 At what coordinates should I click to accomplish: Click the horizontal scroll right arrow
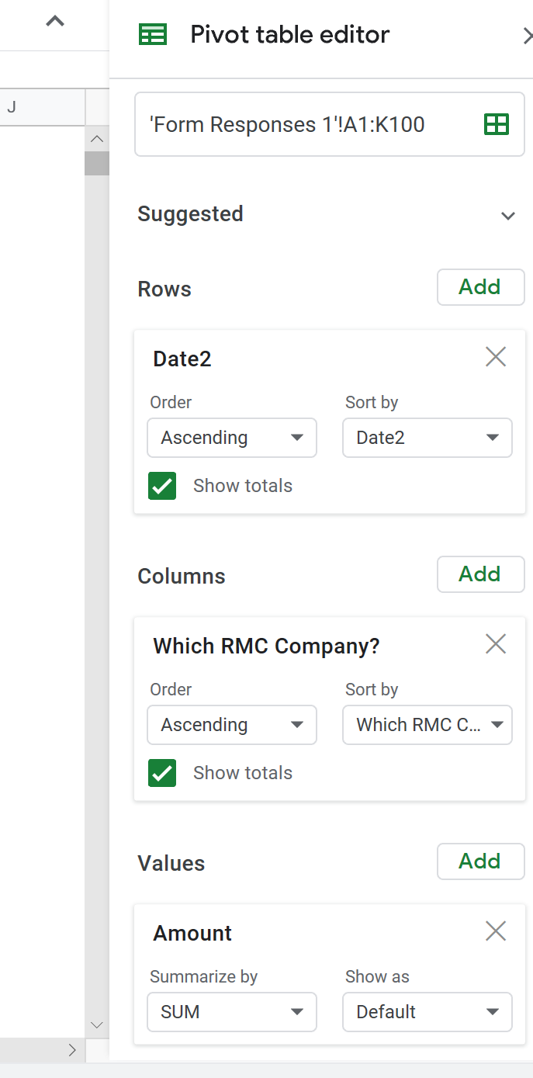(x=72, y=1050)
